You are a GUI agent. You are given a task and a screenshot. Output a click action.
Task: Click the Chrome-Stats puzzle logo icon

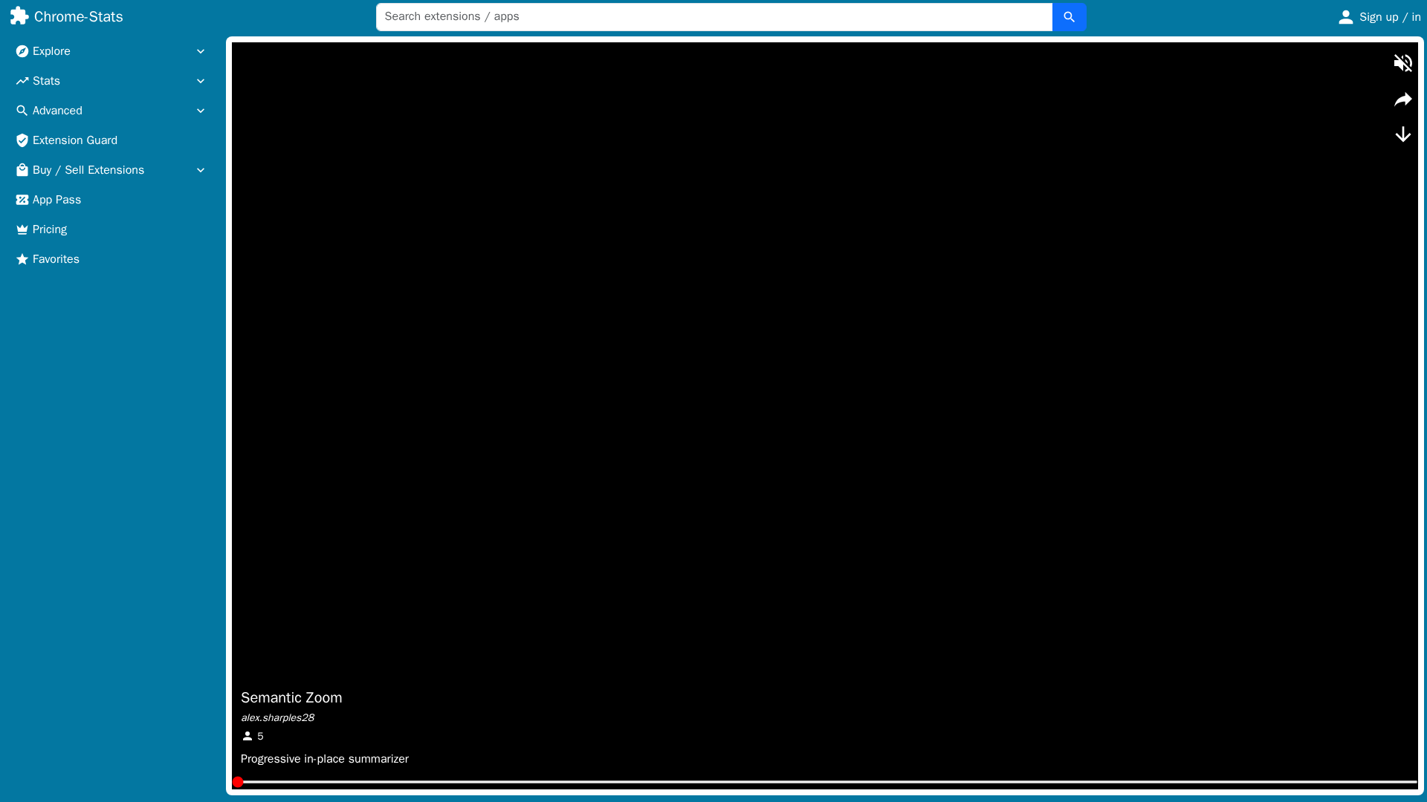[x=19, y=16]
